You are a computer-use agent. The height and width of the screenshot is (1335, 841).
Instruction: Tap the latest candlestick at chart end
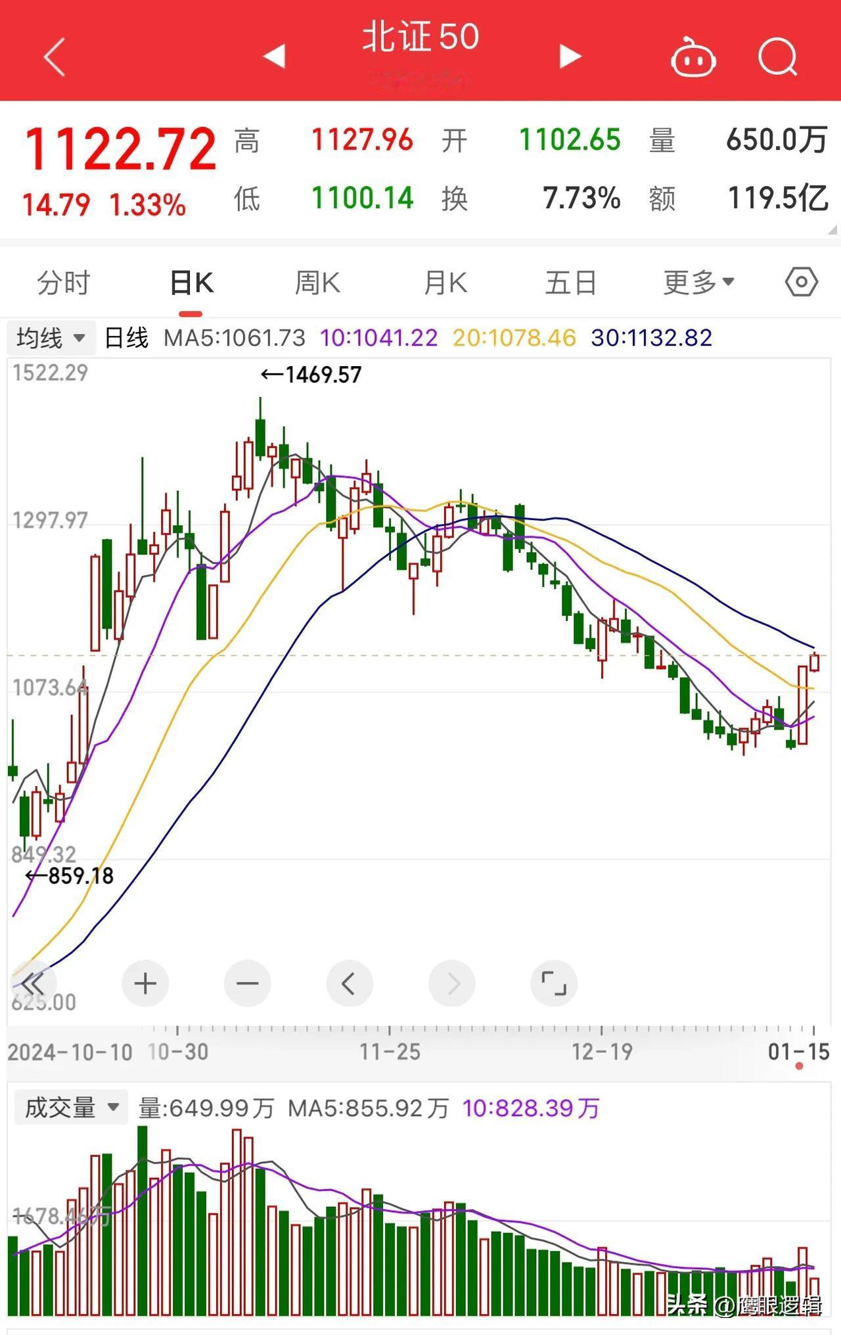tap(815, 661)
